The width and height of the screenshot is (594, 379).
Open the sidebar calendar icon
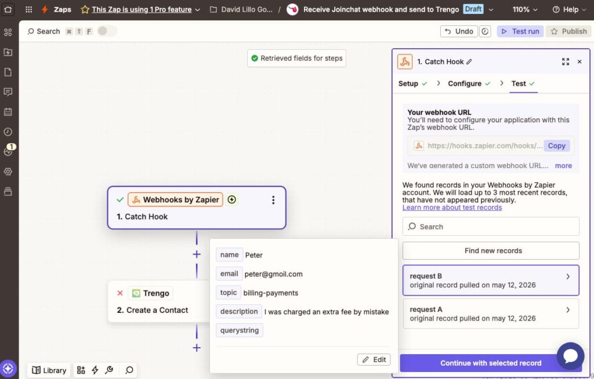point(8,112)
